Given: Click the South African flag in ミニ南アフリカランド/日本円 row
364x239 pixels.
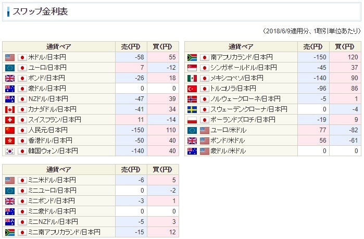Looking at the screenshot, I should pos(10,232).
